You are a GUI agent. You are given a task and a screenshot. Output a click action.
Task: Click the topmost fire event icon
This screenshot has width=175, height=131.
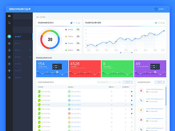coord(141,91)
